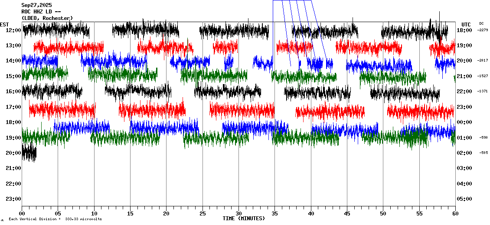
Task: Select the EST axis header label
Action: [x=4, y=24]
